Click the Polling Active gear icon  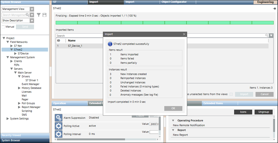pos(59,126)
